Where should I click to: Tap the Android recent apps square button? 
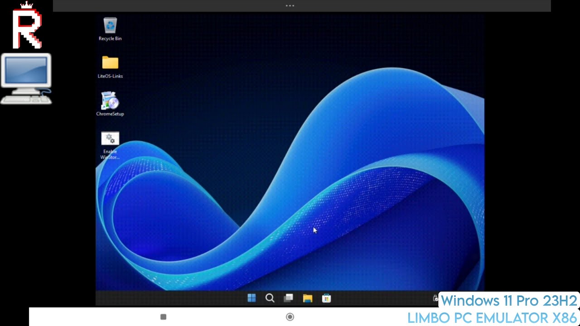[164, 317]
